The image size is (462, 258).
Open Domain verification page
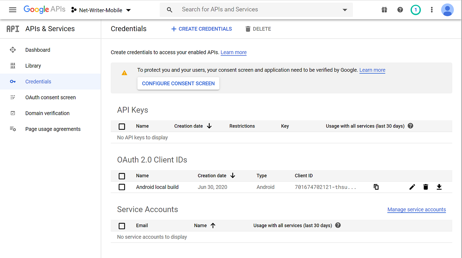click(47, 113)
